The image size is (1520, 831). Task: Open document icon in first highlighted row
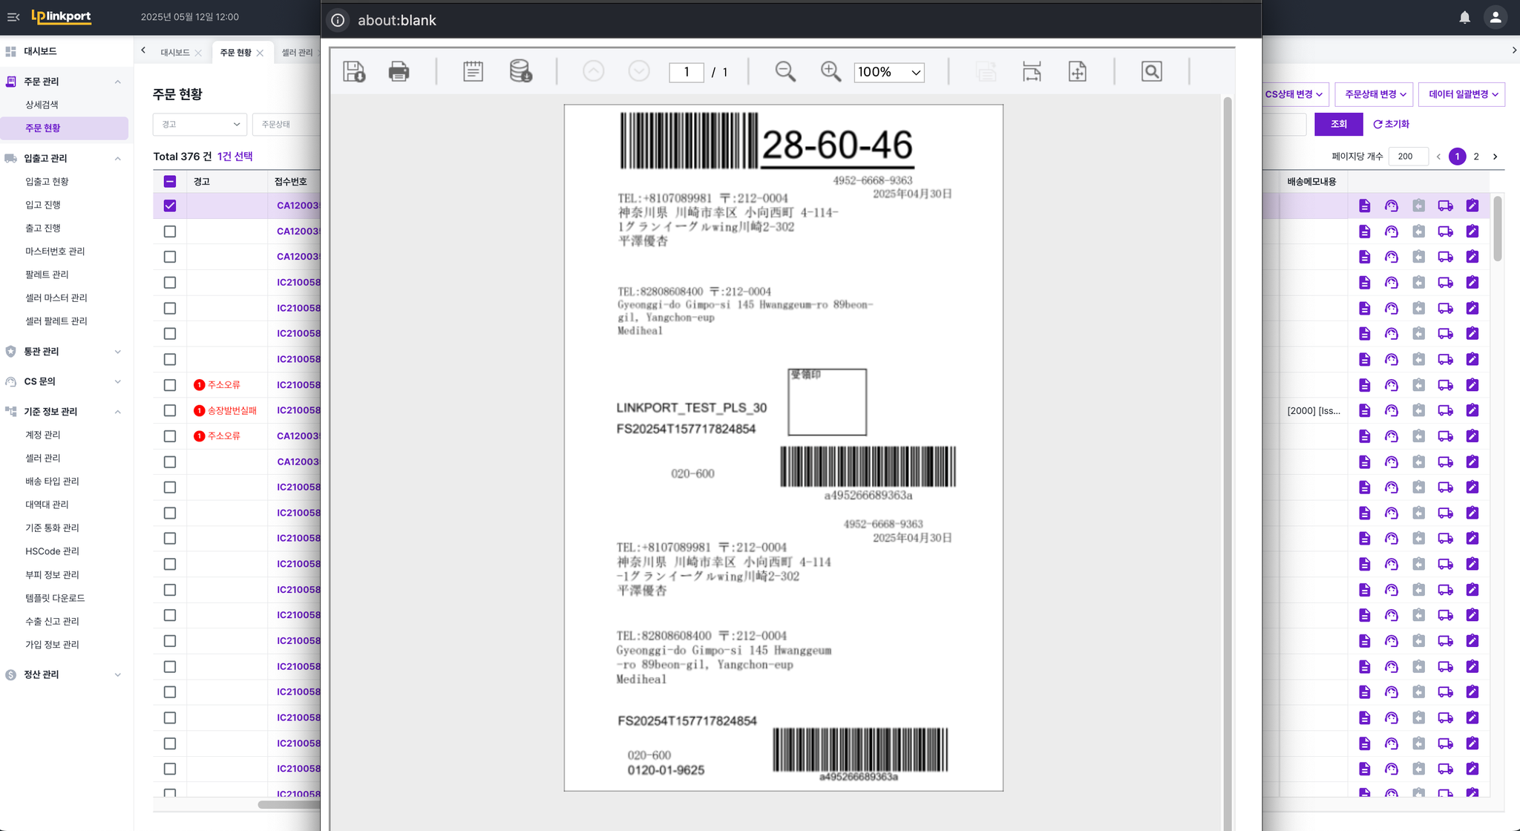(x=1364, y=206)
